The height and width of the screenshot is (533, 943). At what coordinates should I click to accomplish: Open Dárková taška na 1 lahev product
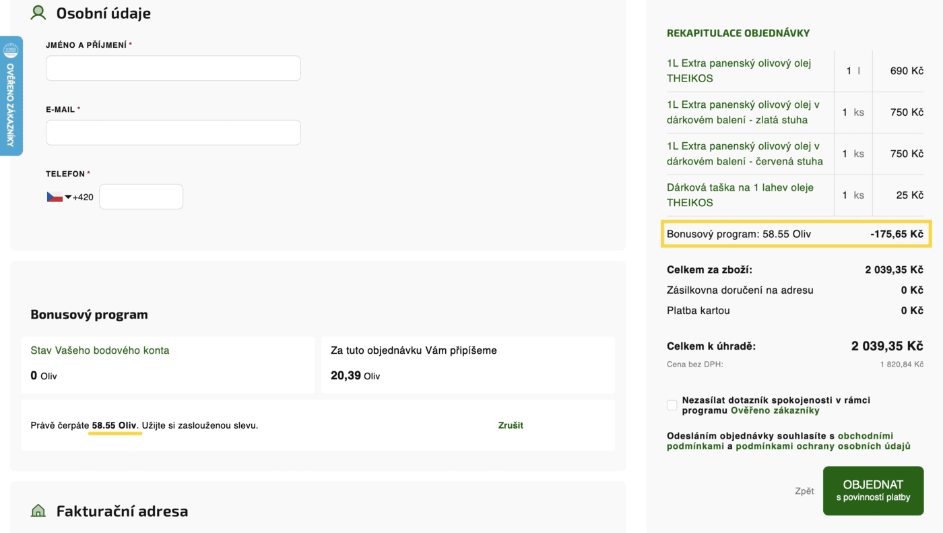pos(740,195)
